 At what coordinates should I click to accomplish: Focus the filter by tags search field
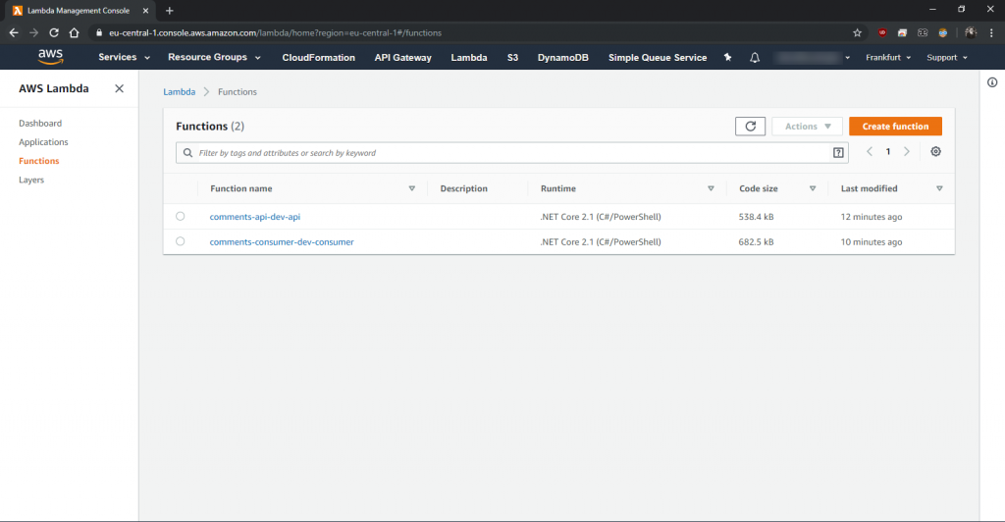512,152
